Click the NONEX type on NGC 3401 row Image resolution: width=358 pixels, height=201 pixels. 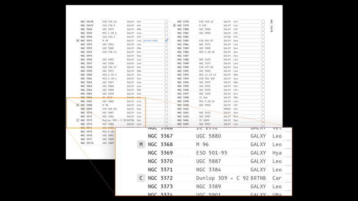pos(228,109)
